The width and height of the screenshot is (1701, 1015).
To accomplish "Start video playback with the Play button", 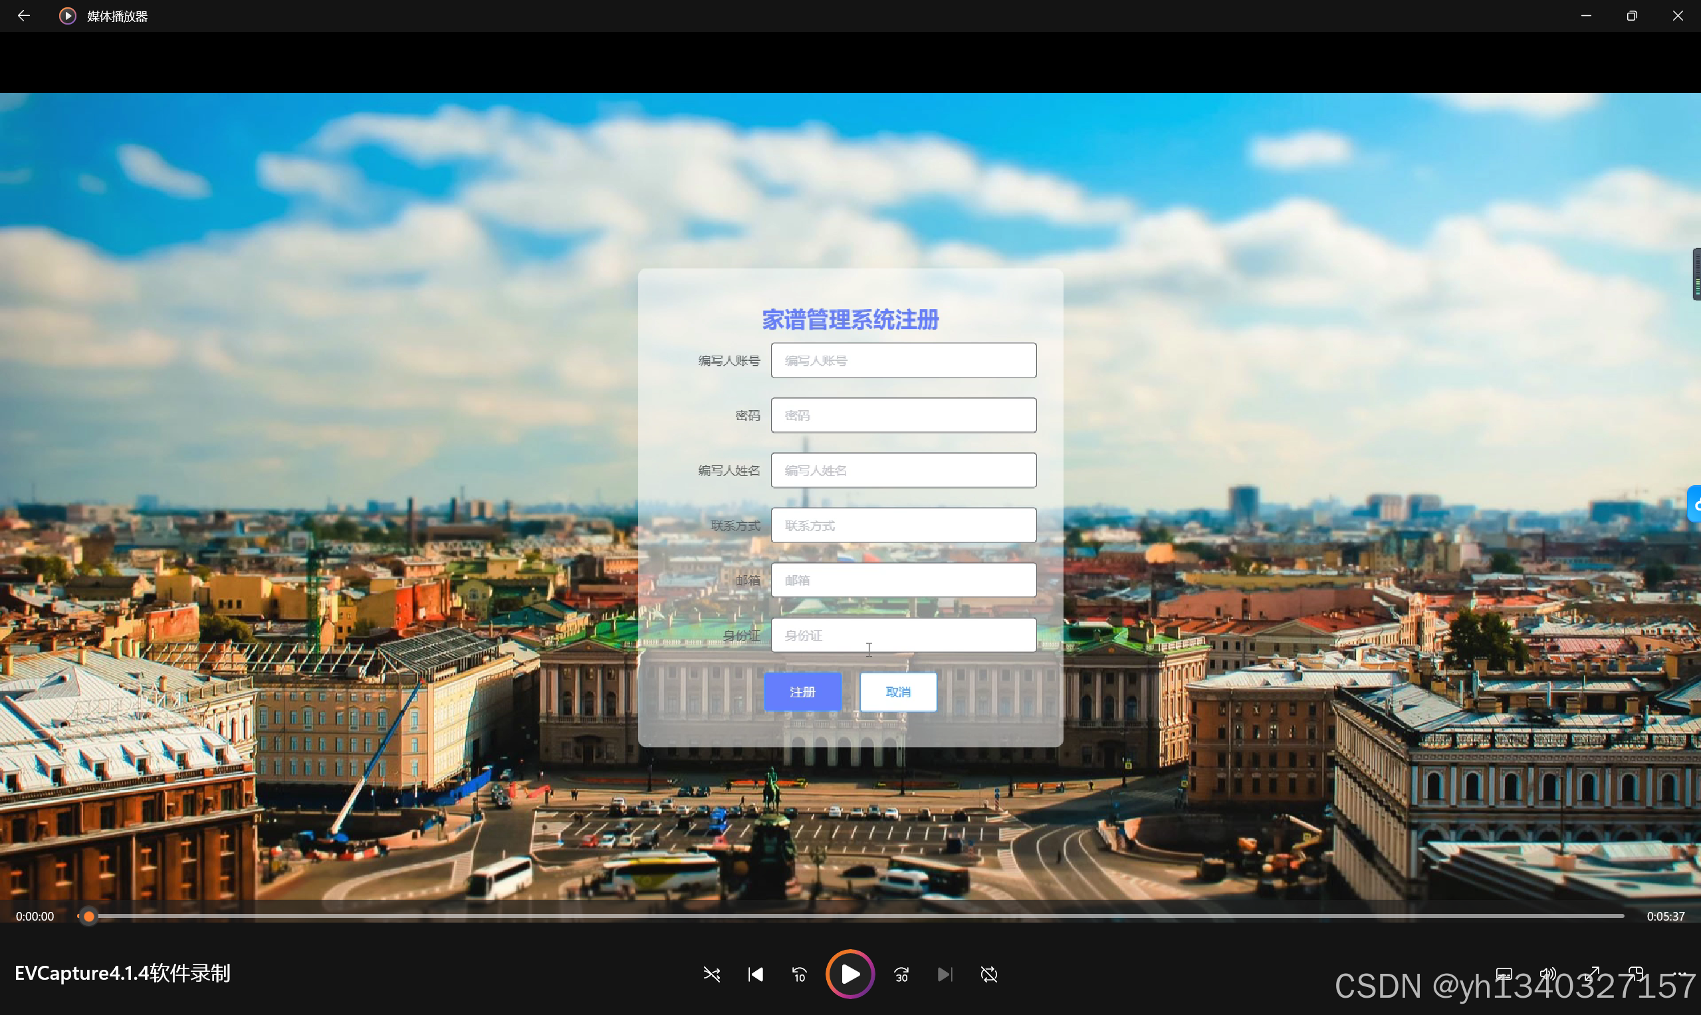I will [850, 974].
